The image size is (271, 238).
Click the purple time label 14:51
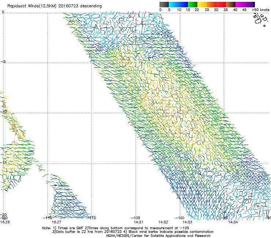138,222
